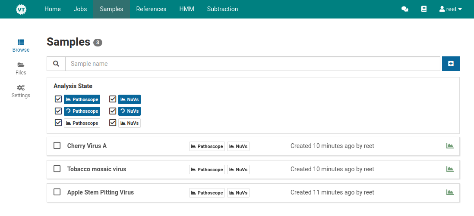Click the create sample plus button

coord(451,64)
